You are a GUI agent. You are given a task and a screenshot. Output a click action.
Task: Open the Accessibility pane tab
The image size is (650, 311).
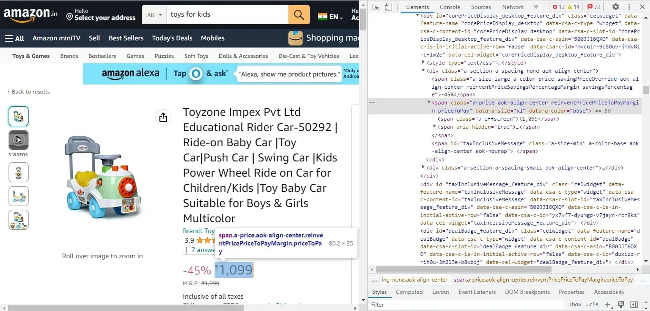[x=609, y=292]
